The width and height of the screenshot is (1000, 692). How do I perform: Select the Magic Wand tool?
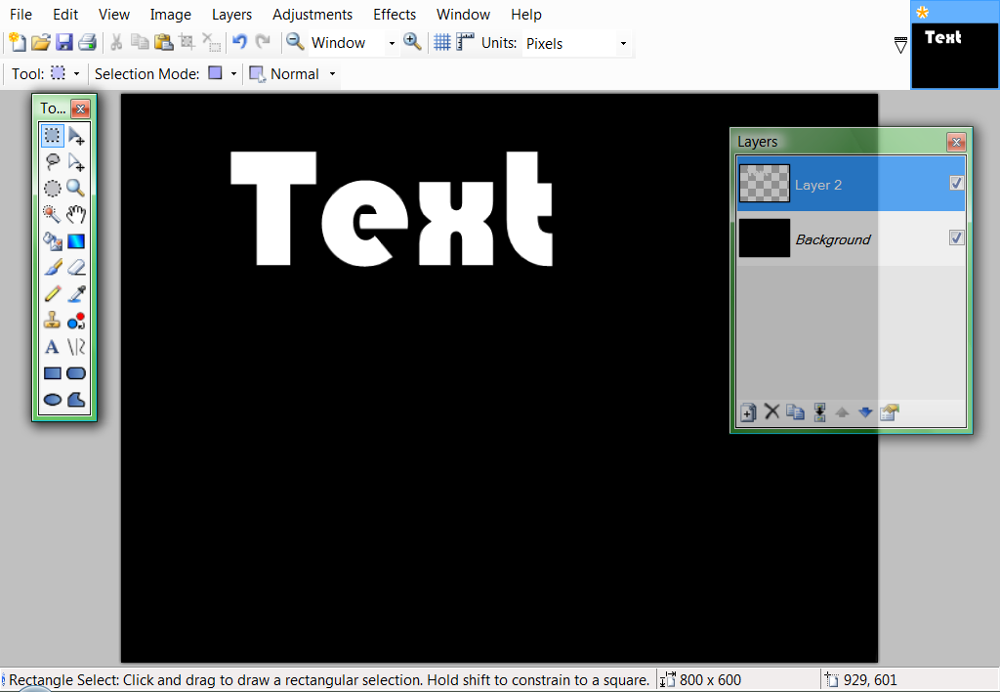tap(52, 214)
